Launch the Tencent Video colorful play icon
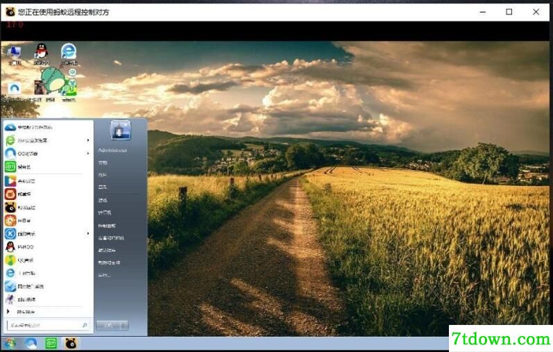553x352 pixels. [48, 181]
